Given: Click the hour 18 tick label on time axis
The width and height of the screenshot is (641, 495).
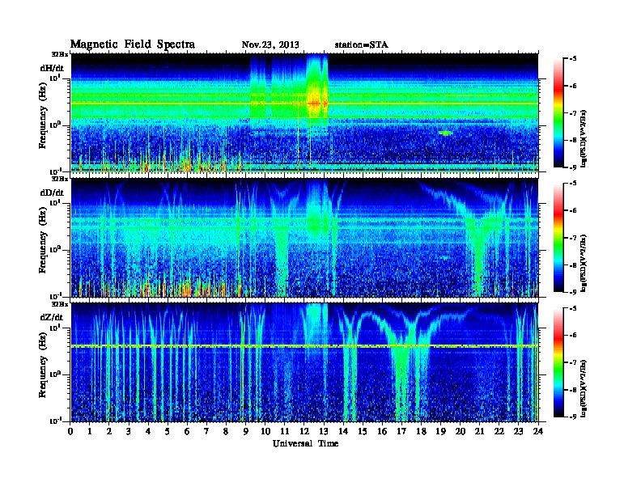Looking at the screenshot, I should [421, 432].
